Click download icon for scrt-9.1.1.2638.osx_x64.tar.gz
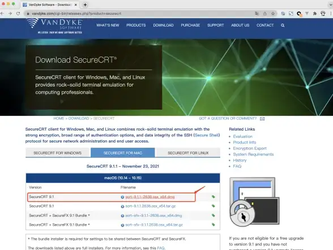Screen dimensions: 333x250 point(122,206)
